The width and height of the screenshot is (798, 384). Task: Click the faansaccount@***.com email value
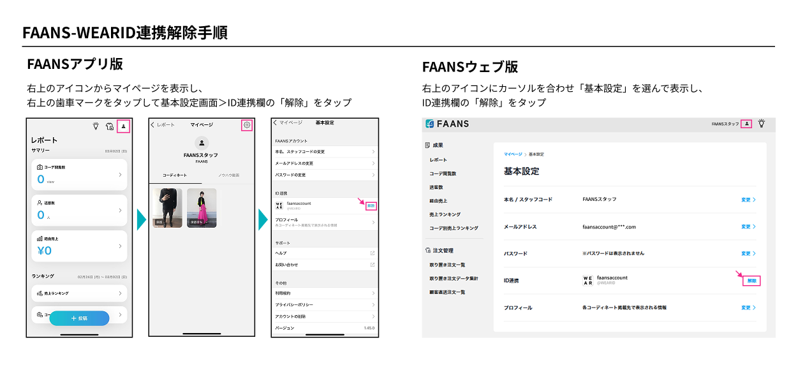pyautogui.click(x=609, y=226)
